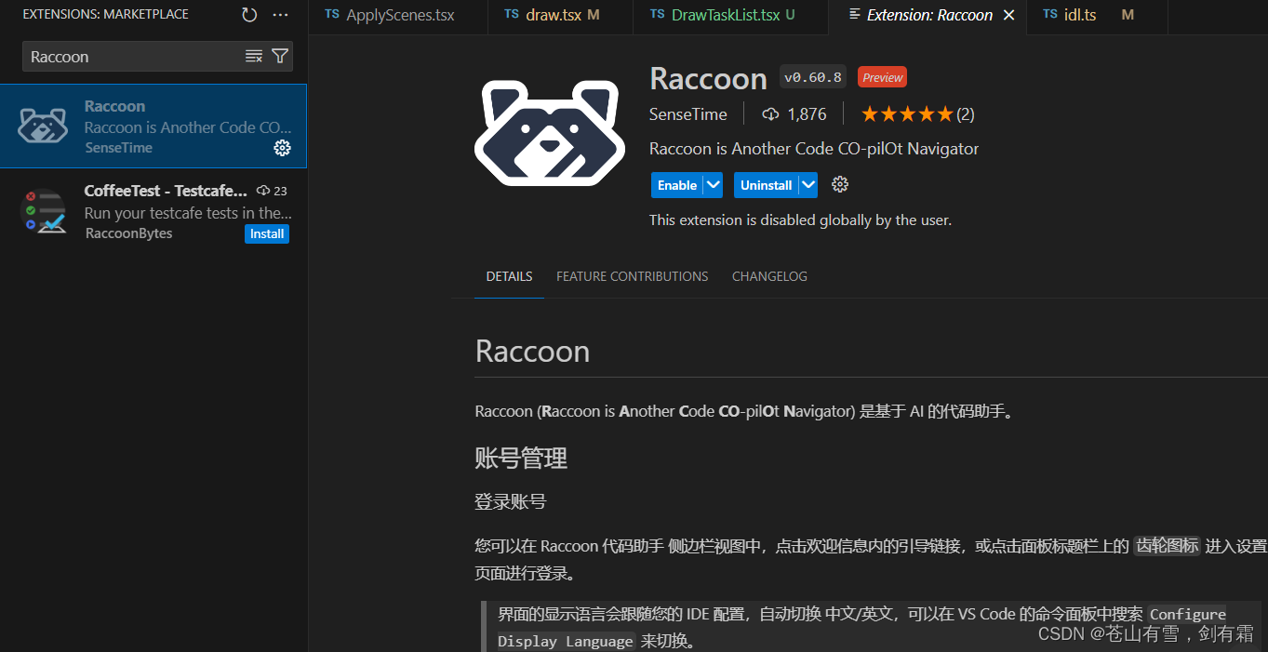
Task: Click the large Raccoon logo image
Action: point(550,134)
